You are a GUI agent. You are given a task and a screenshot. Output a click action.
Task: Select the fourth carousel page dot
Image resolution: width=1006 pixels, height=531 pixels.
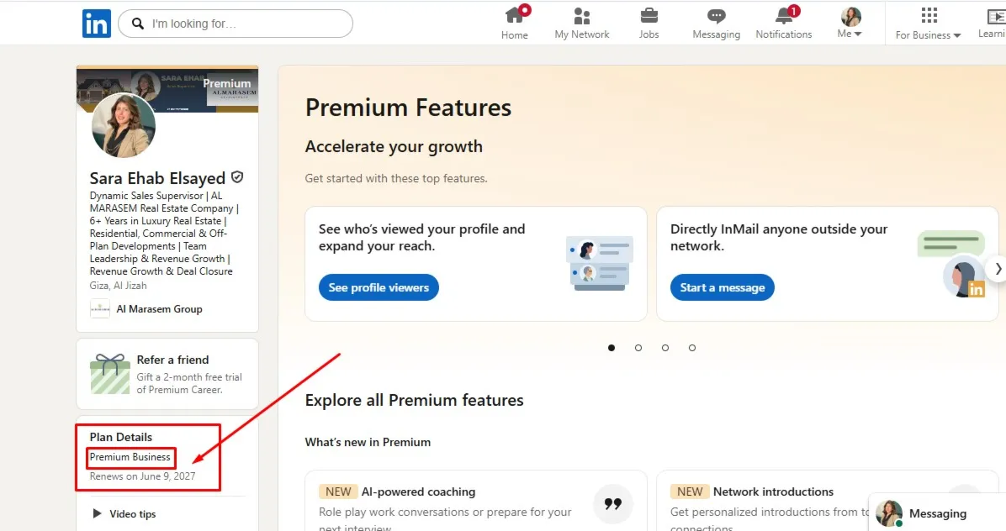point(692,348)
